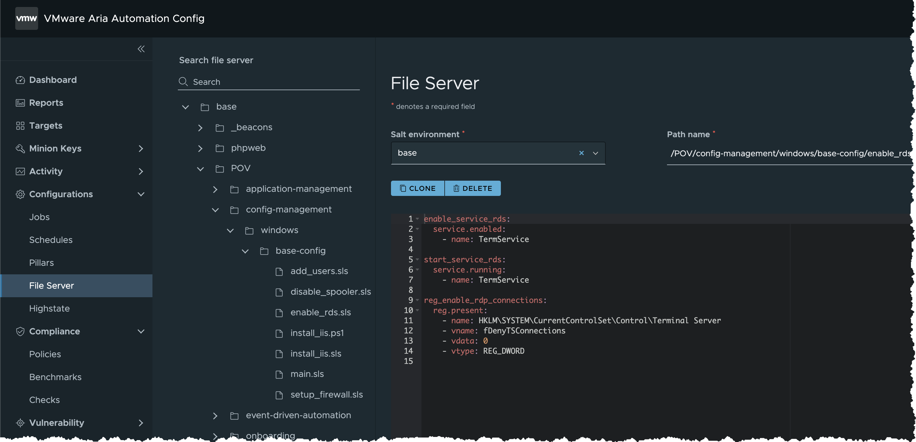
Task: Click the Minion Keys key icon
Action: point(20,148)
